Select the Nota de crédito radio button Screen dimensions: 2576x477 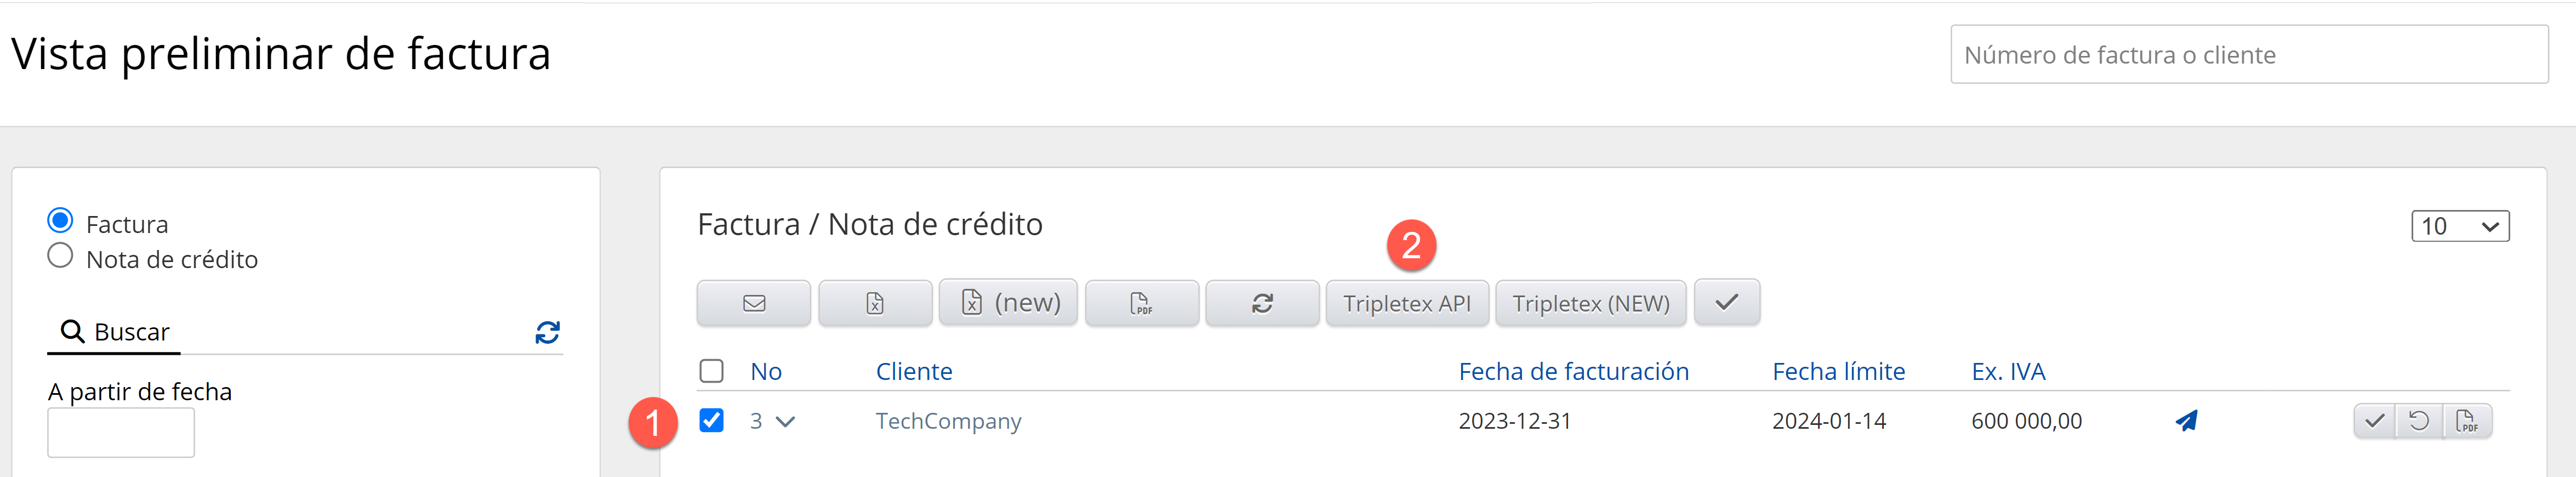[x=60, y=256]
